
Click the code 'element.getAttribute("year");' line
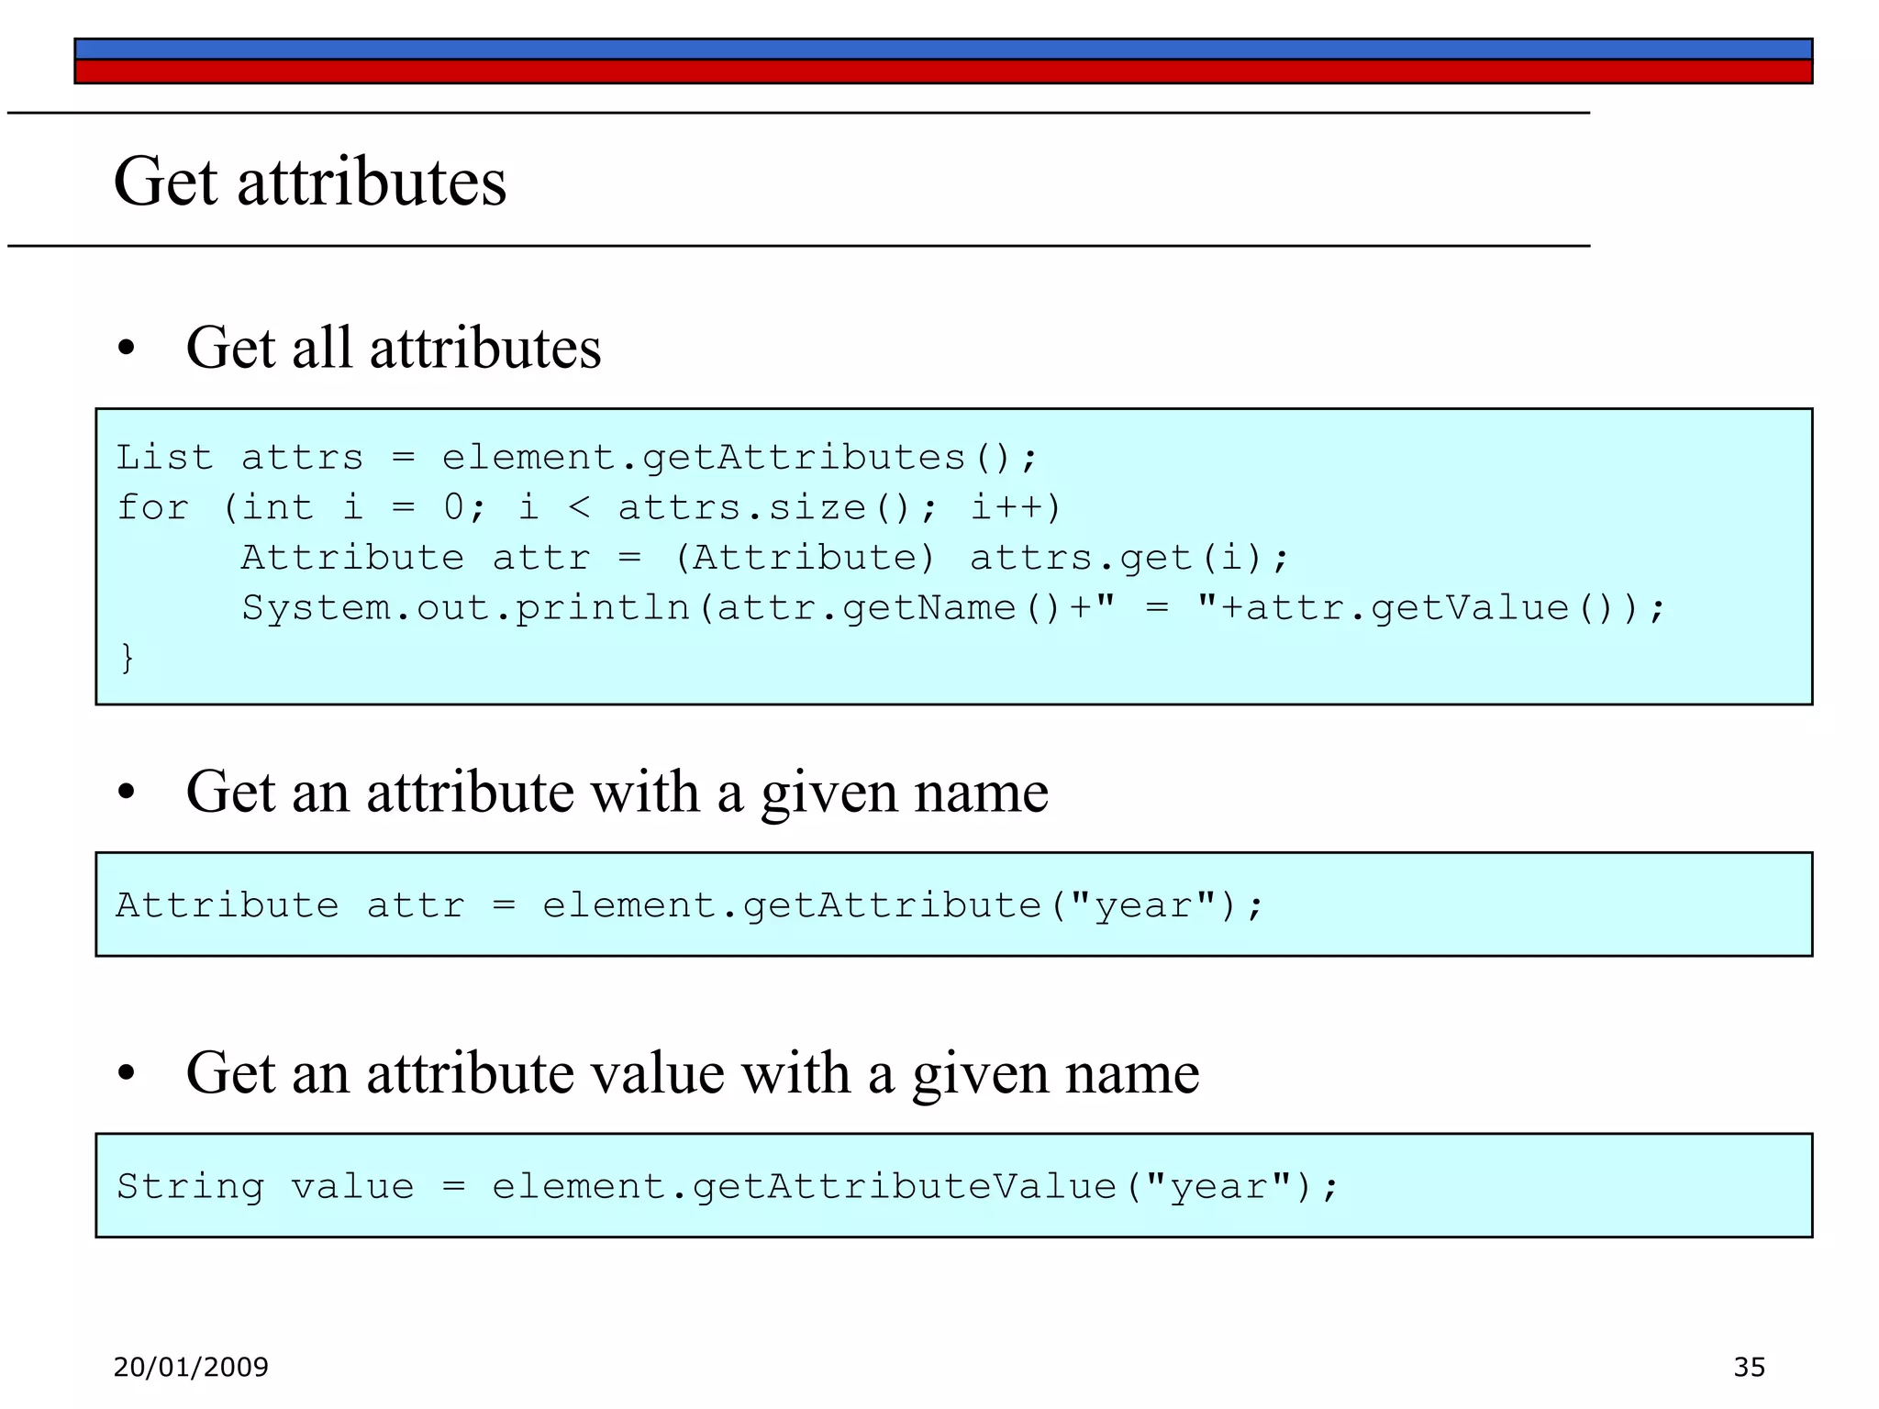[690, 906]
